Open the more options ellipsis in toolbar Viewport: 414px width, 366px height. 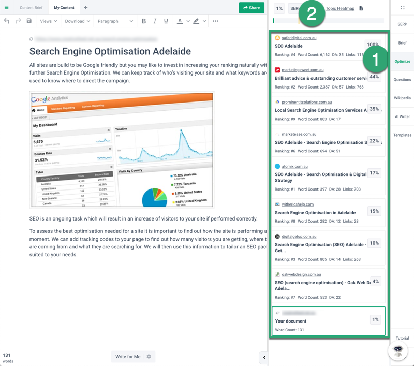[x=215, y=21]
